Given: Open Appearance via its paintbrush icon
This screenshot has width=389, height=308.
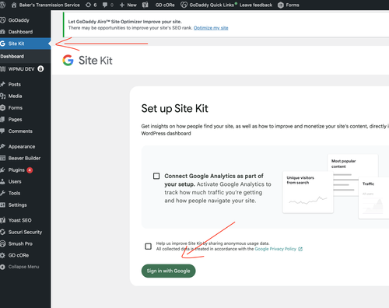Looking at the screenshot, I should pos(2,146).
